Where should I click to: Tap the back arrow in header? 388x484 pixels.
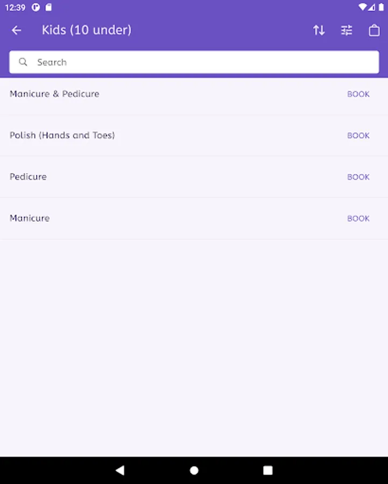point(17,30)
